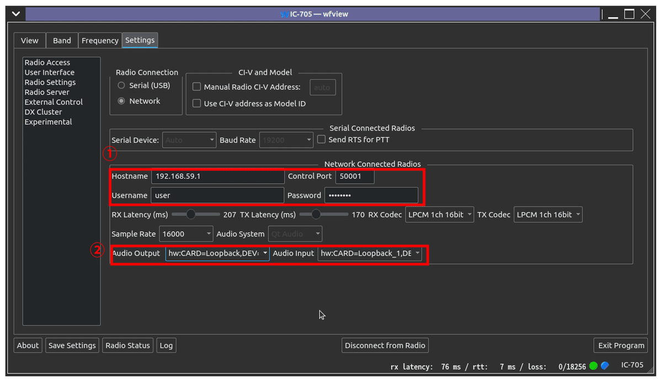This screenshot has height=382, width=662.
Task: Select Radio Server in the sidebar
Action: tap(47, 92)
